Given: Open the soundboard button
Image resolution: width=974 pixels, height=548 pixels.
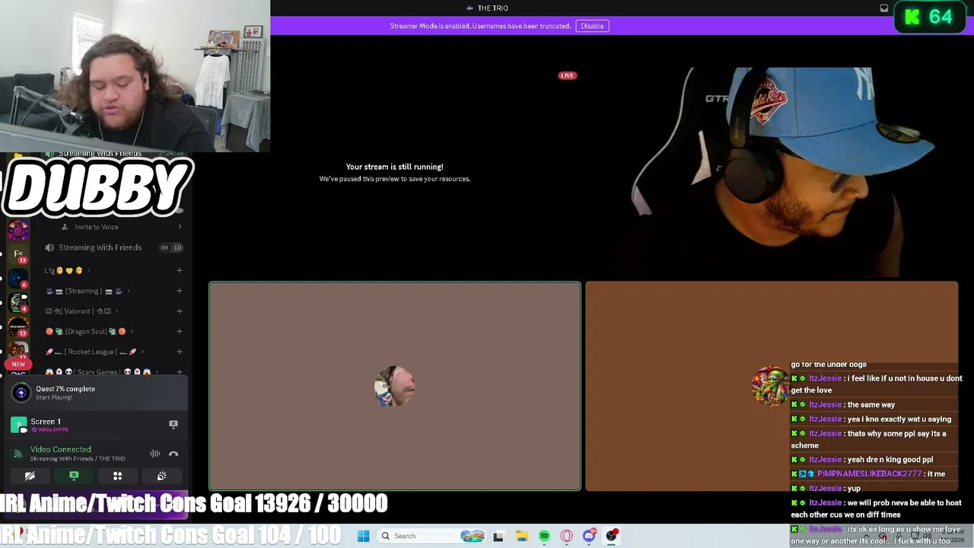Looking at the screenshot, I should click(x=161, y=476).
